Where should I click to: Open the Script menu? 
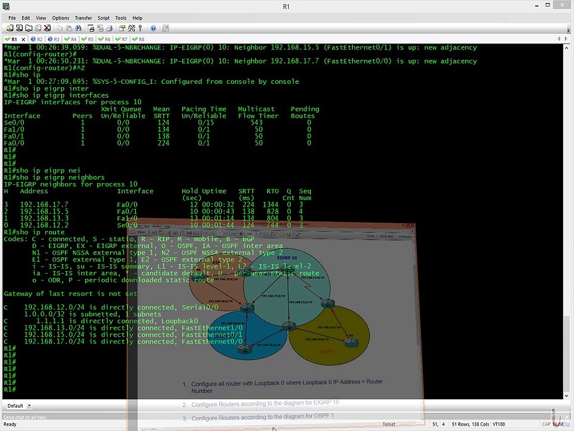(103, 18)
